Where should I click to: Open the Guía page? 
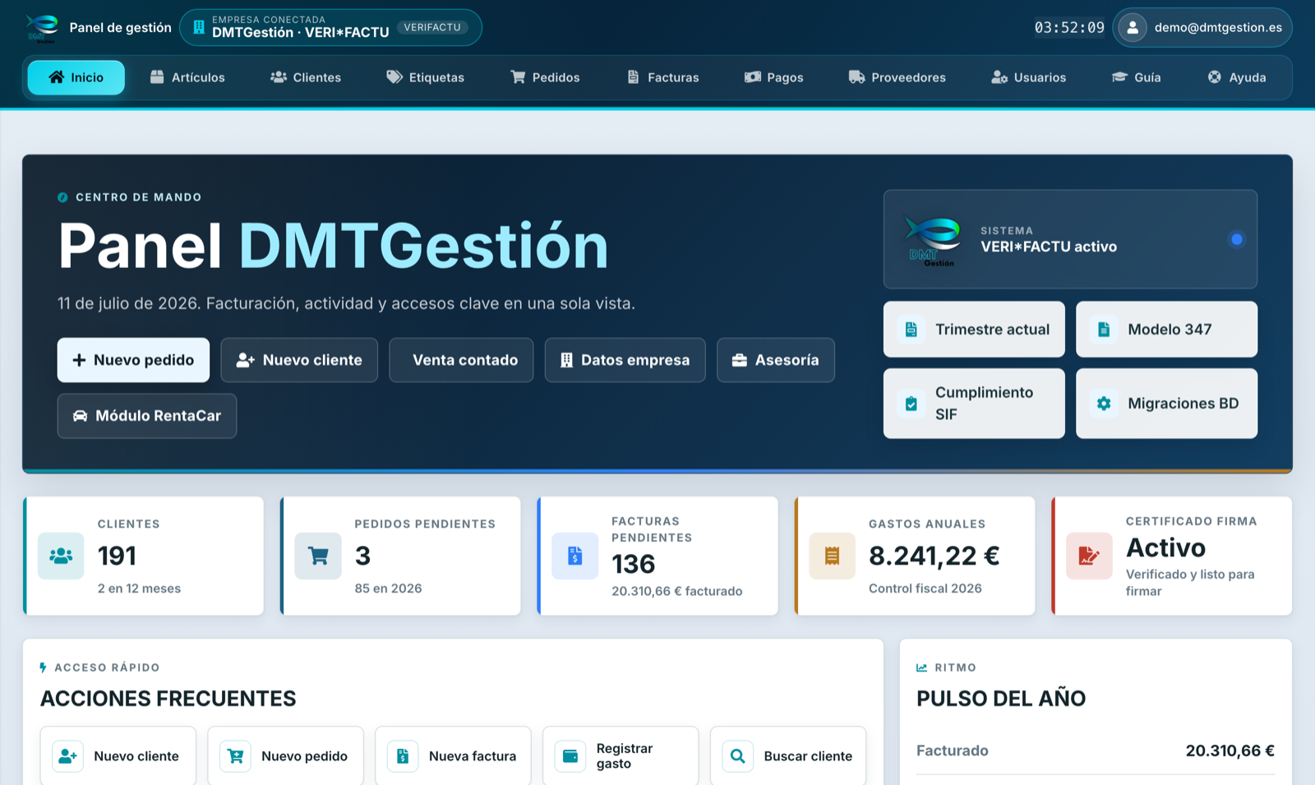pos(1137,77)
